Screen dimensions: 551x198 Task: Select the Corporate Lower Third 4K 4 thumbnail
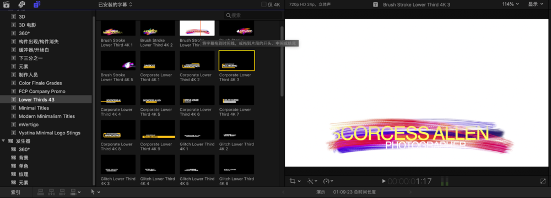118,95
